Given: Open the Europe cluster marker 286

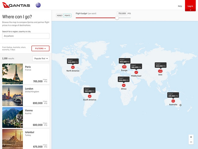Looking at the screenshot, I should click(x=124, y=67).
